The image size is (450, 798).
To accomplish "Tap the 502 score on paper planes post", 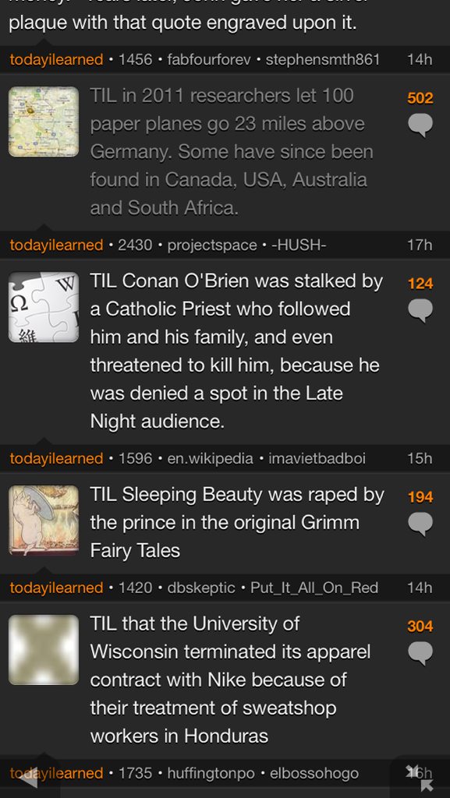I will click(x=420, y=97).
